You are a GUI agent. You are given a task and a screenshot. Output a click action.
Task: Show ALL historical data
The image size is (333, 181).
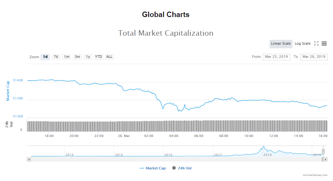[x=109, y=57]
